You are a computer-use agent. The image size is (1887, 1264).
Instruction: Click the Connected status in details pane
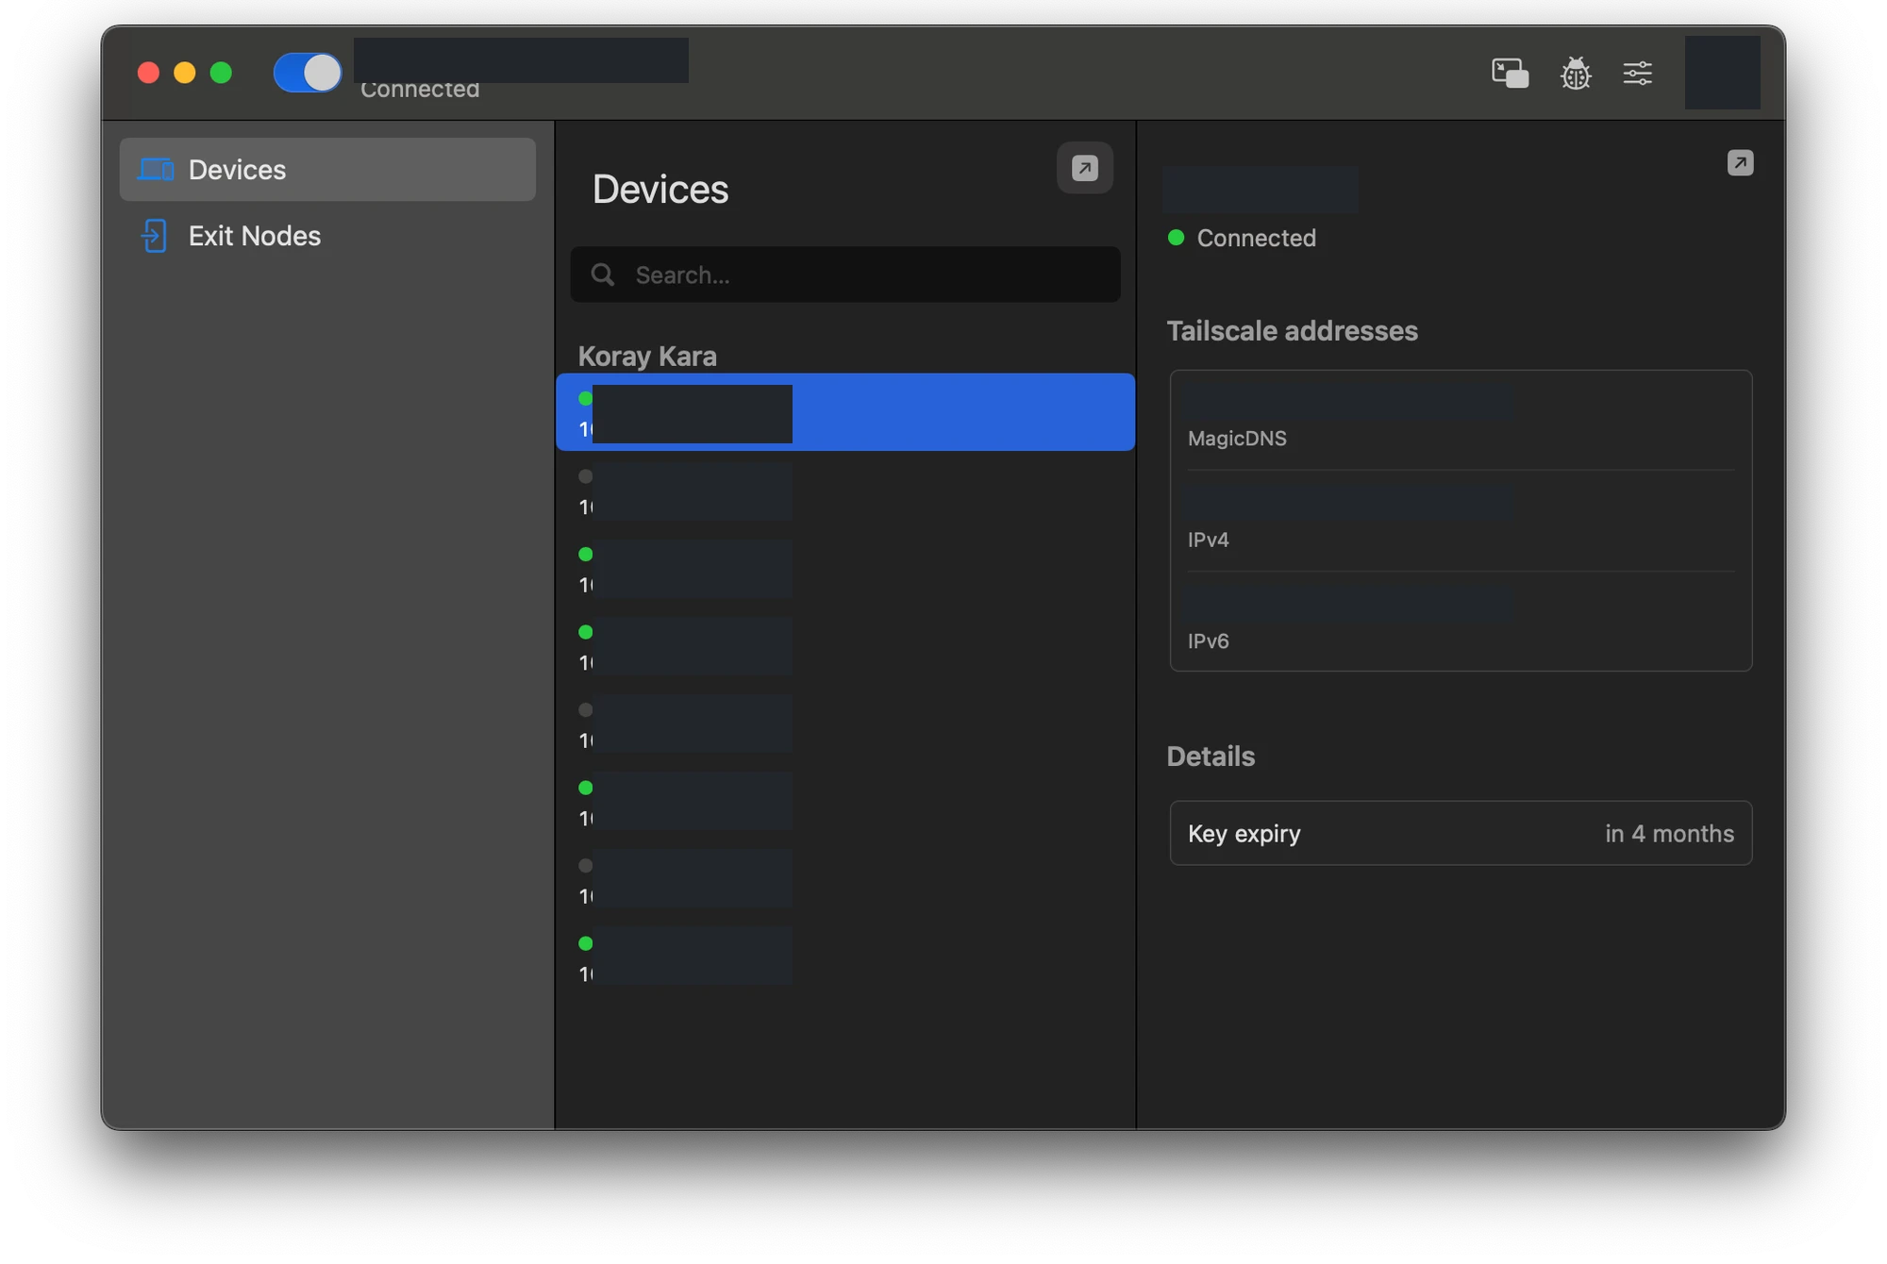(1256, 238)
